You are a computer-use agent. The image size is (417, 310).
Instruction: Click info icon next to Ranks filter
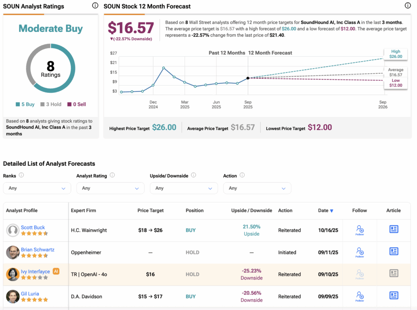click(x=21, y=175)
